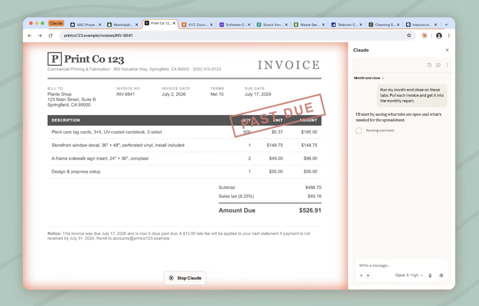Switch to the Telecom tab
The width and height of the screenshot is (479, 306).
pyautogui.click(x=346, y=25)
